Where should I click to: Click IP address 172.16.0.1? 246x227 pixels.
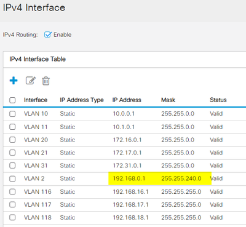[x=127, y=140]
